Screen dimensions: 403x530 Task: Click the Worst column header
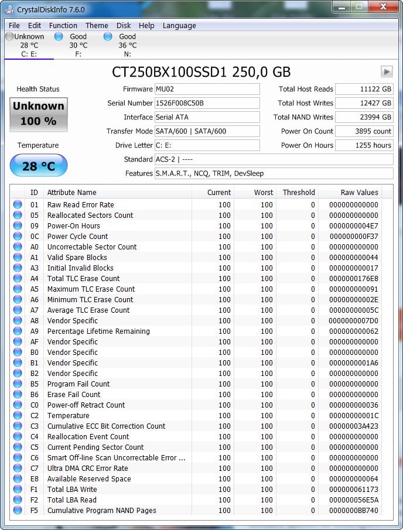click(x=255, y=192)
